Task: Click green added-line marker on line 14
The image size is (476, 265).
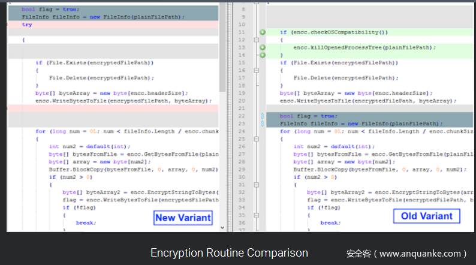Action: click(x=263, y=55)
